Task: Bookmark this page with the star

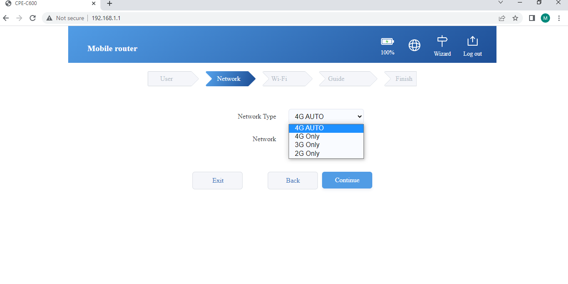Action: [x=515, y=18]
